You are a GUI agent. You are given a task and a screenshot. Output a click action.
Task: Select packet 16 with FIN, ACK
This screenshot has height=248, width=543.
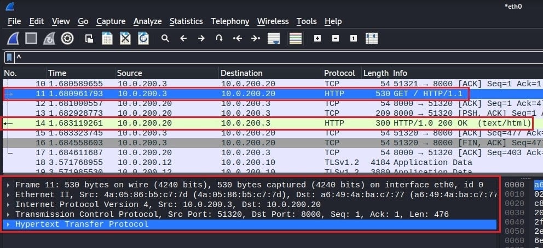(x=273, y=143)
